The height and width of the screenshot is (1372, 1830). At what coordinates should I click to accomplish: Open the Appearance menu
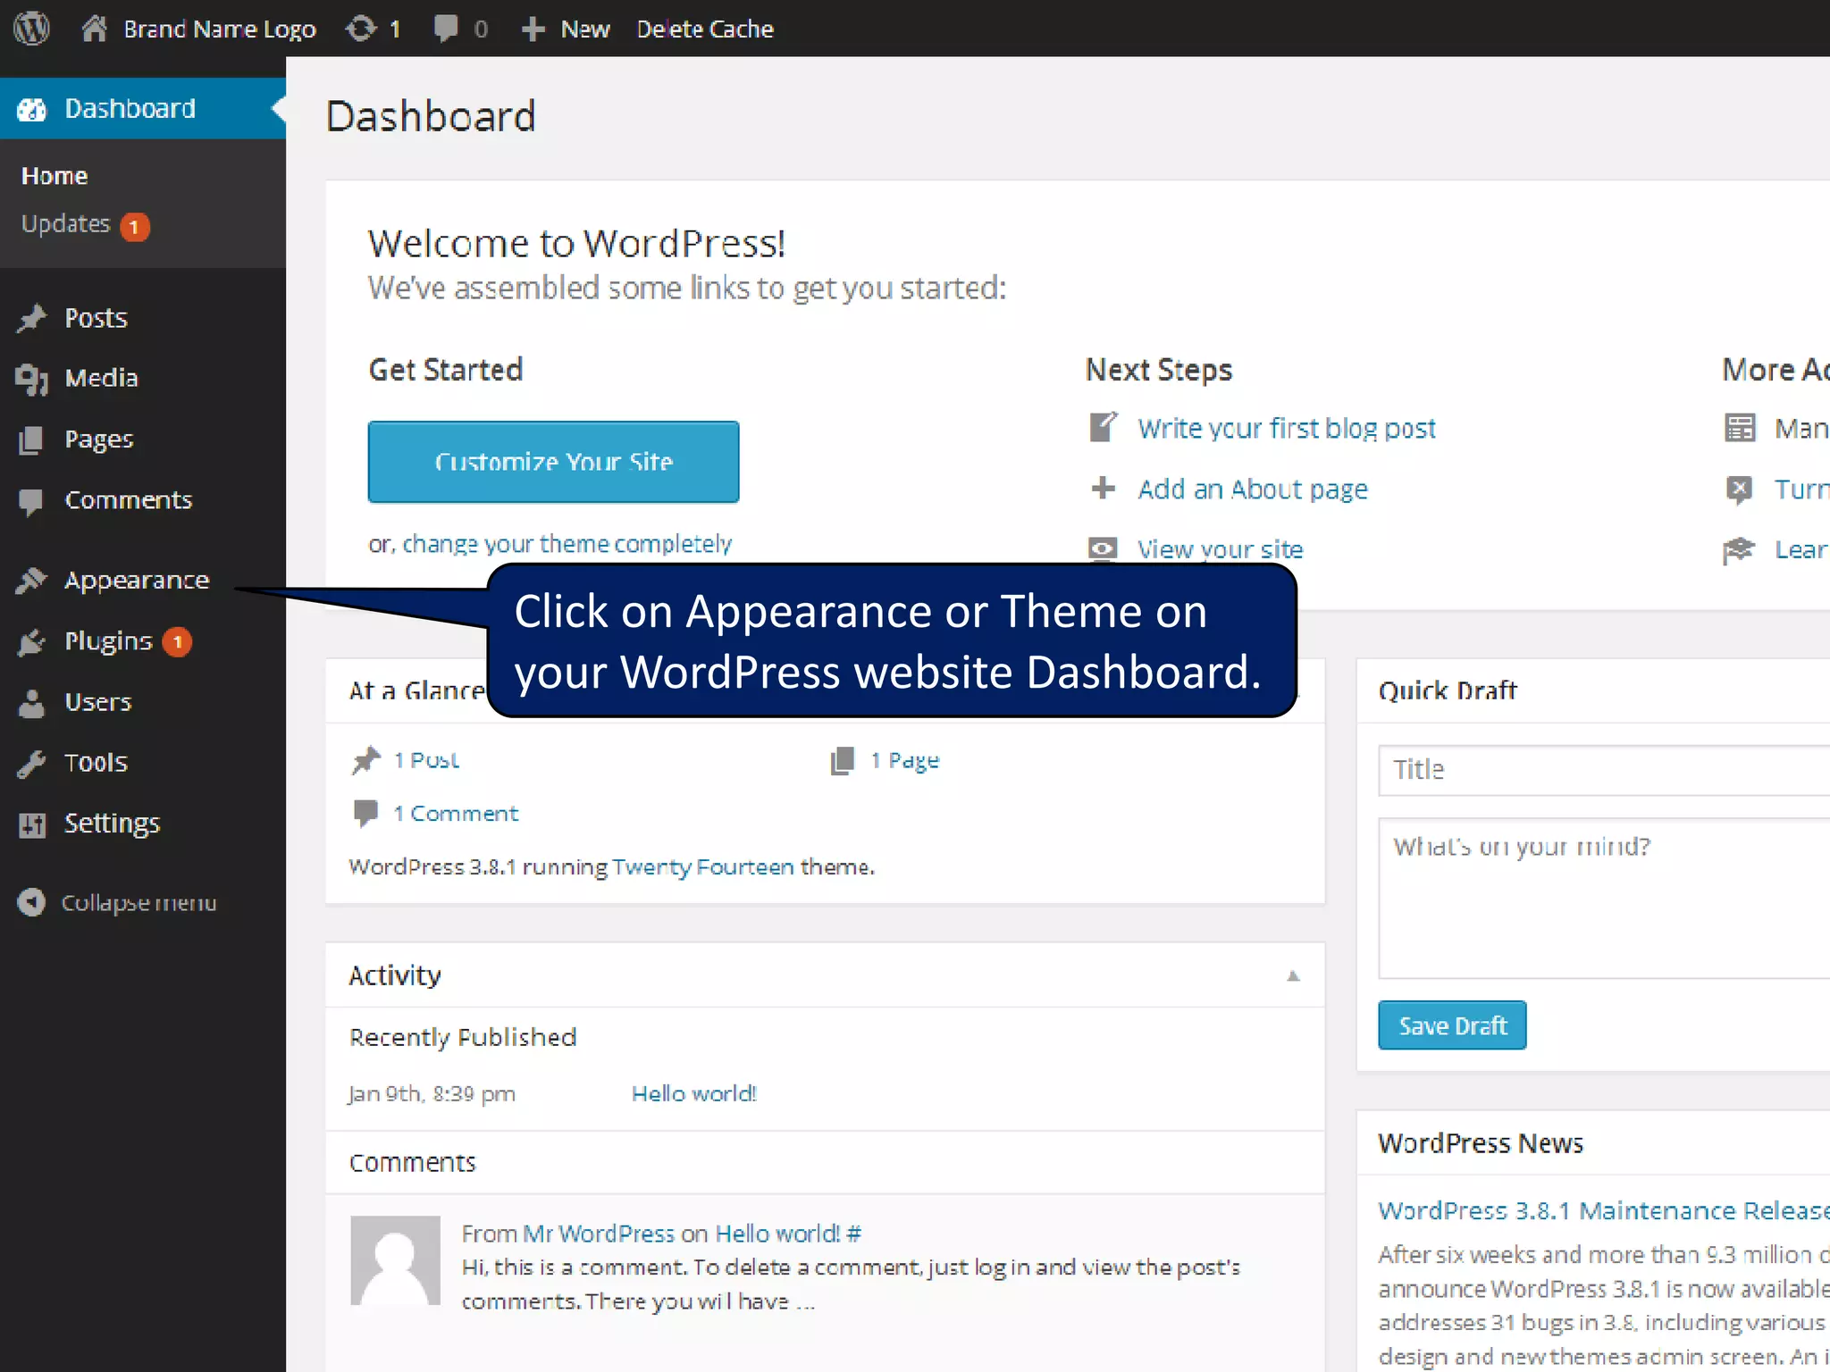tap(137, 581)
